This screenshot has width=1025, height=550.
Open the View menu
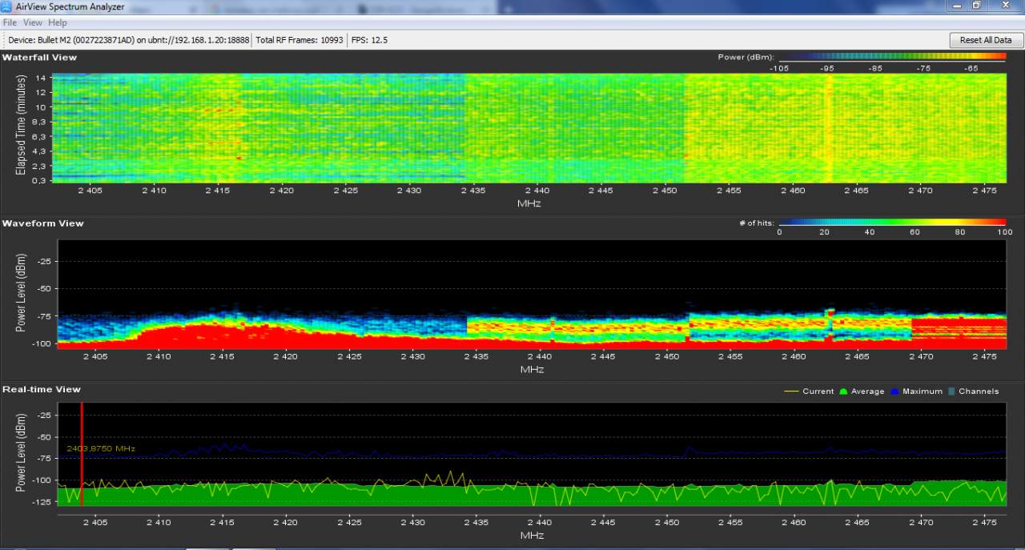(32, 23)
